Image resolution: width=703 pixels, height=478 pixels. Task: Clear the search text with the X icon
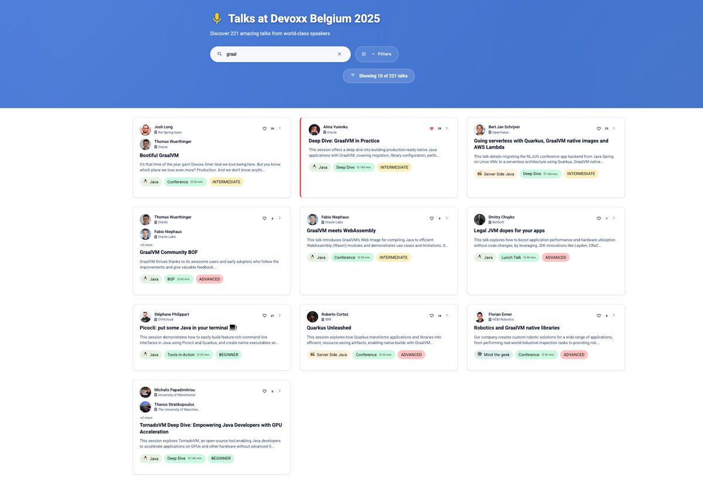point(339,54)
